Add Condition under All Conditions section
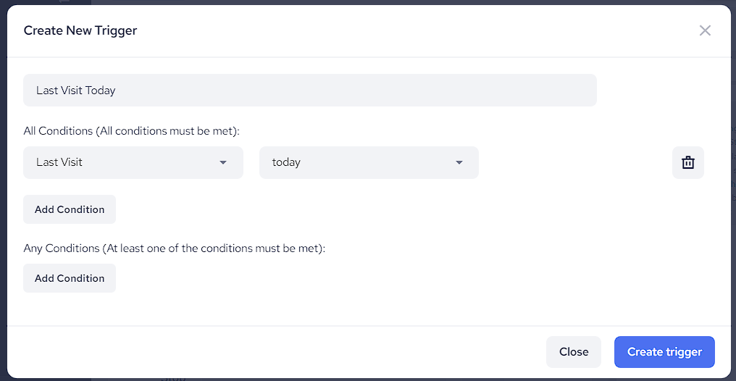The image size is (736, 381). click(70, 209)
